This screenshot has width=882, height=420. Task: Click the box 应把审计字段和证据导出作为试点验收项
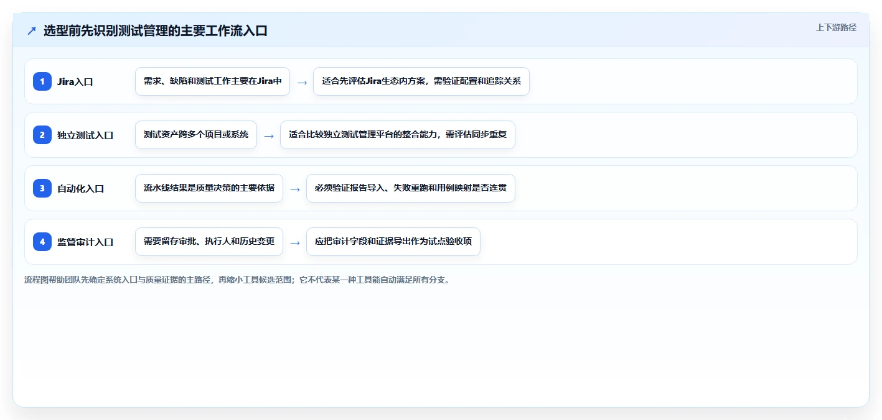click(x=393, y=242)
